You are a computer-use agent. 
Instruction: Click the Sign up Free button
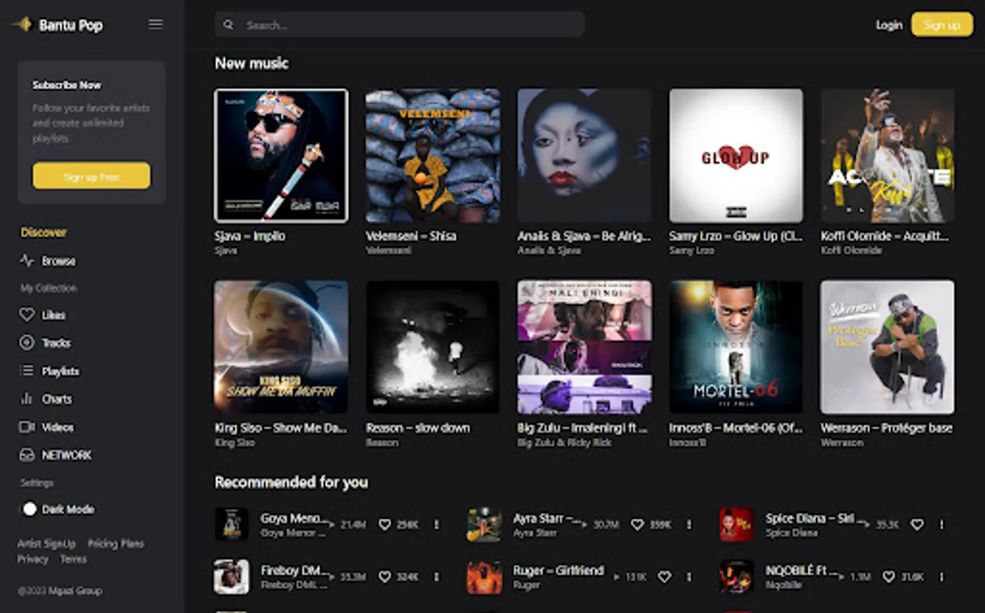tap(91, 176)
